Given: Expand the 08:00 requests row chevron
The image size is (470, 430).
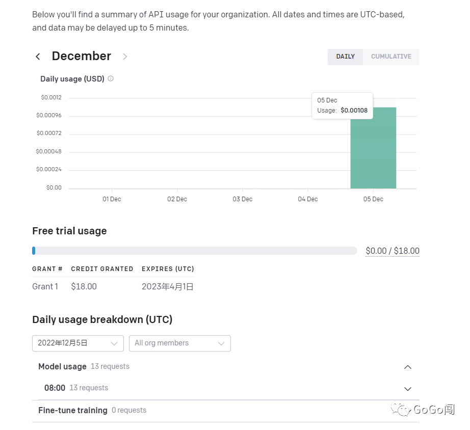Looking at the screenshot, I should [x=407, y=389].
